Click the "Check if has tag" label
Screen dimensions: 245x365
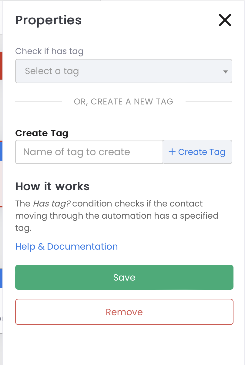(x=49, y=51)
